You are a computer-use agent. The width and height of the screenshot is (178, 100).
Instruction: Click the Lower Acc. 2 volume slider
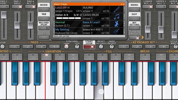pyautogui.click(x=148, y=29)
